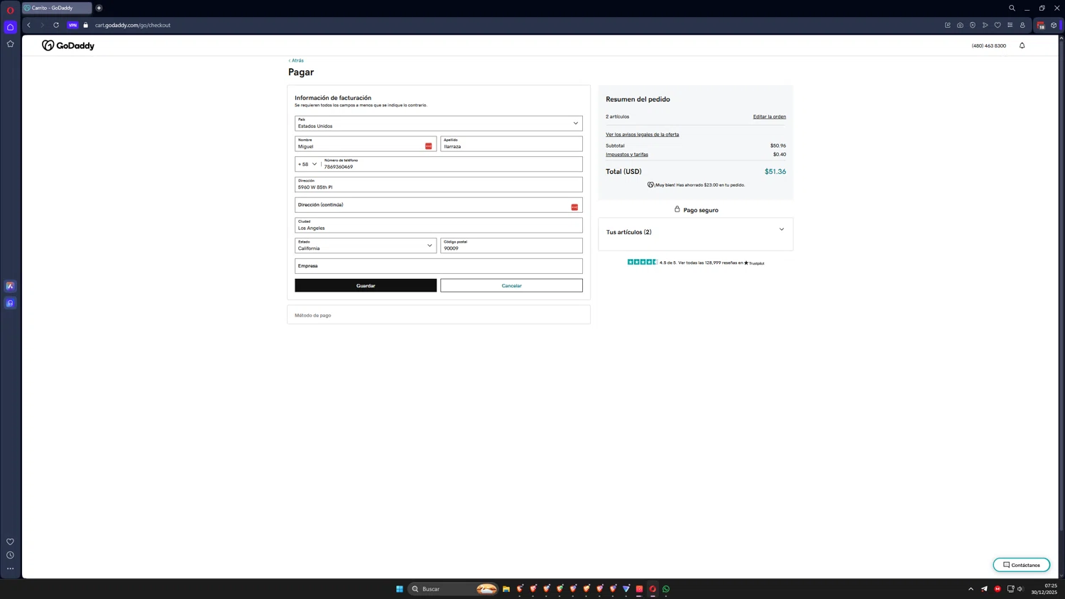Click the Opera menu logo
The width and height of the screenshot is (1065, 599).
[10, 10]
